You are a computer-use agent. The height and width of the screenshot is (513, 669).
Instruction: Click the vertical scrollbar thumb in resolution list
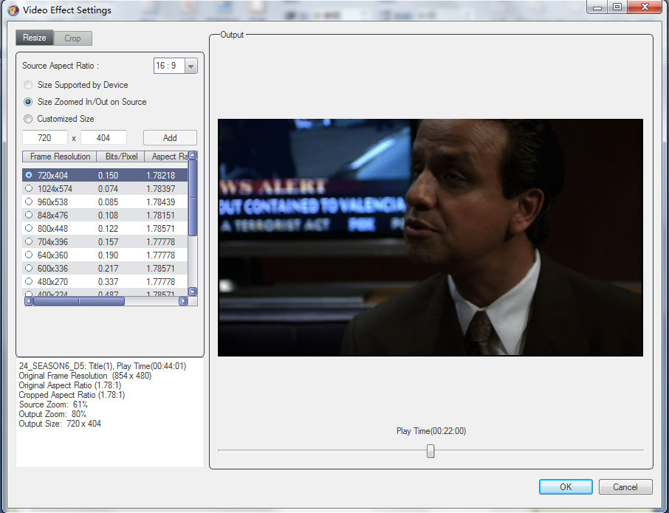pos(193,197)
